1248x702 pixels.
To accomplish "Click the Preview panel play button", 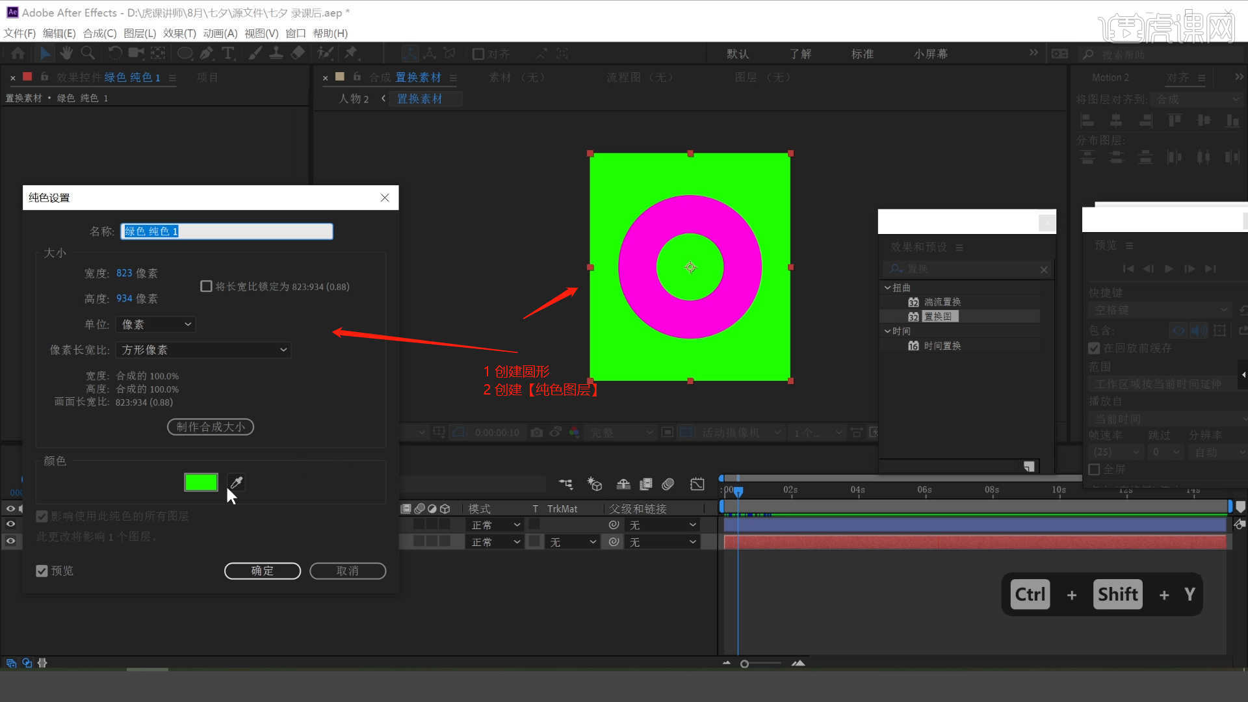I will click(1169, 269).
